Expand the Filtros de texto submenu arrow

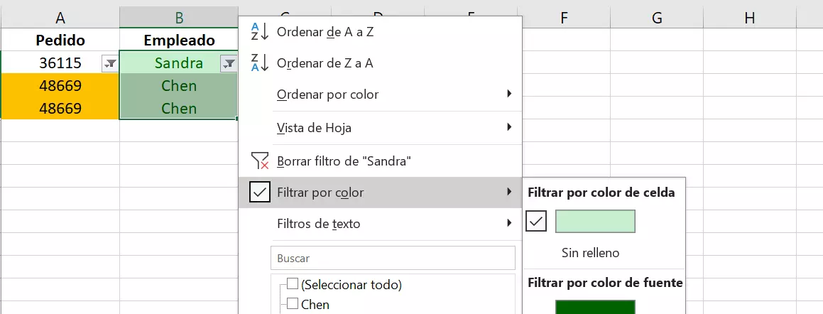click(x=509, y=224)
